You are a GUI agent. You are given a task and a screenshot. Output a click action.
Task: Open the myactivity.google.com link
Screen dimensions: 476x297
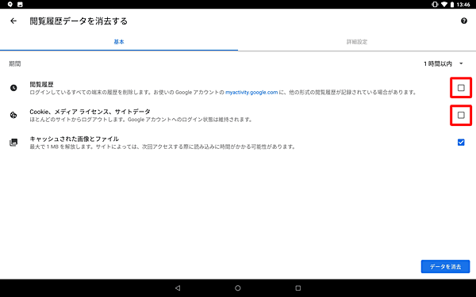click(x=251, y=92)
